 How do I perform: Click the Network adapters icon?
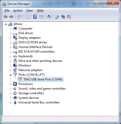15,70
